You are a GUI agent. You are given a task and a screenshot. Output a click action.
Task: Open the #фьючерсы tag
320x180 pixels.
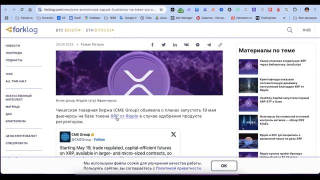point(106,100)
